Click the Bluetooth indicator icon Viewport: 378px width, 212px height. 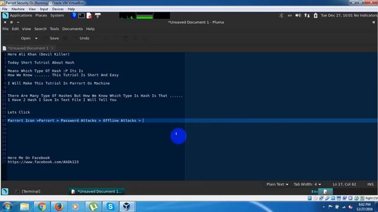tap(281, 15)
